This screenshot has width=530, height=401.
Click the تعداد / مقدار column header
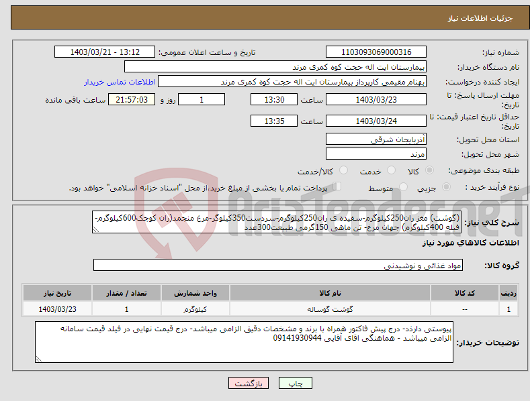coord(126,293)
